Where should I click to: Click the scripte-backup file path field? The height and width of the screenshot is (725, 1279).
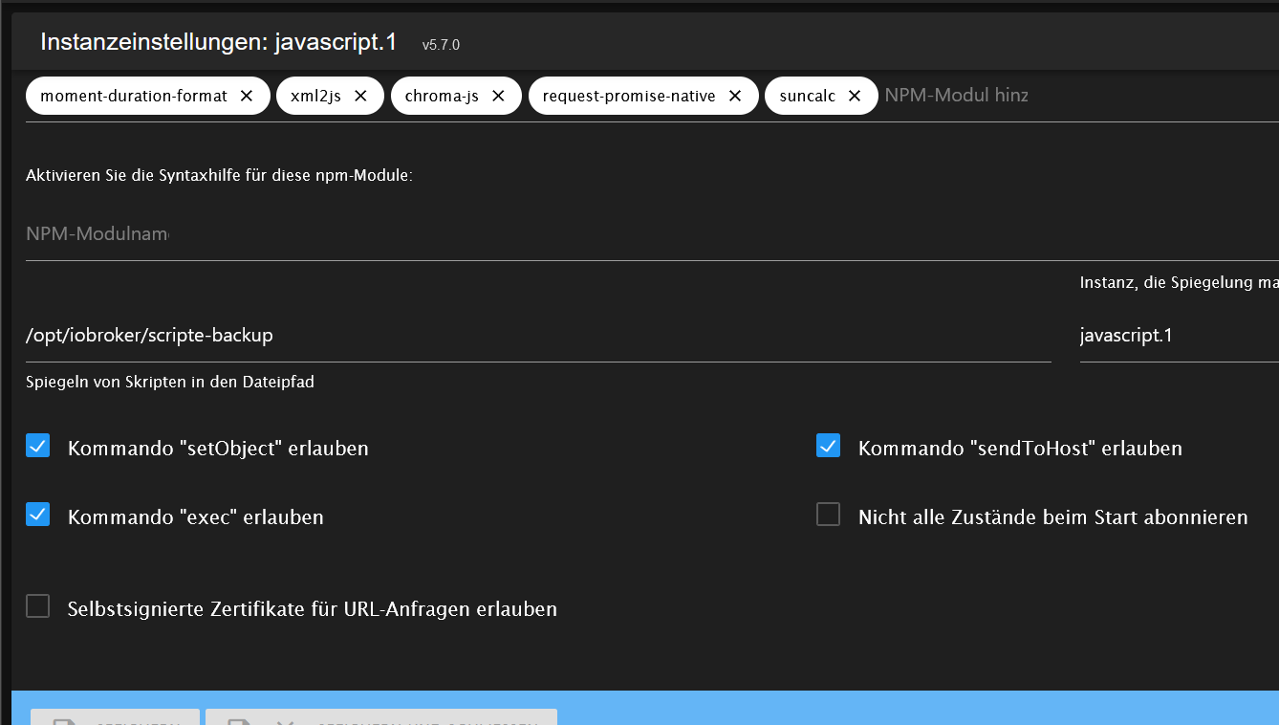coord(538,336)
